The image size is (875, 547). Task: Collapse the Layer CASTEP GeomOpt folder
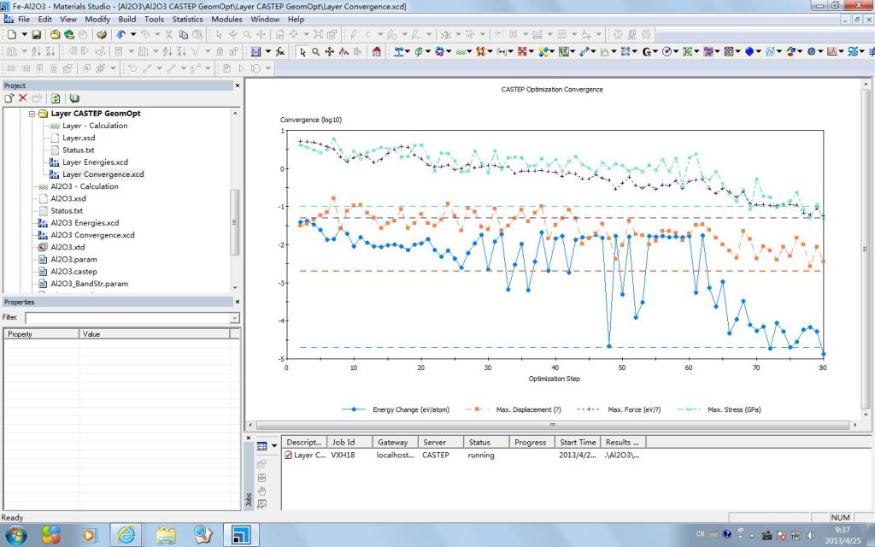point(33,114)
